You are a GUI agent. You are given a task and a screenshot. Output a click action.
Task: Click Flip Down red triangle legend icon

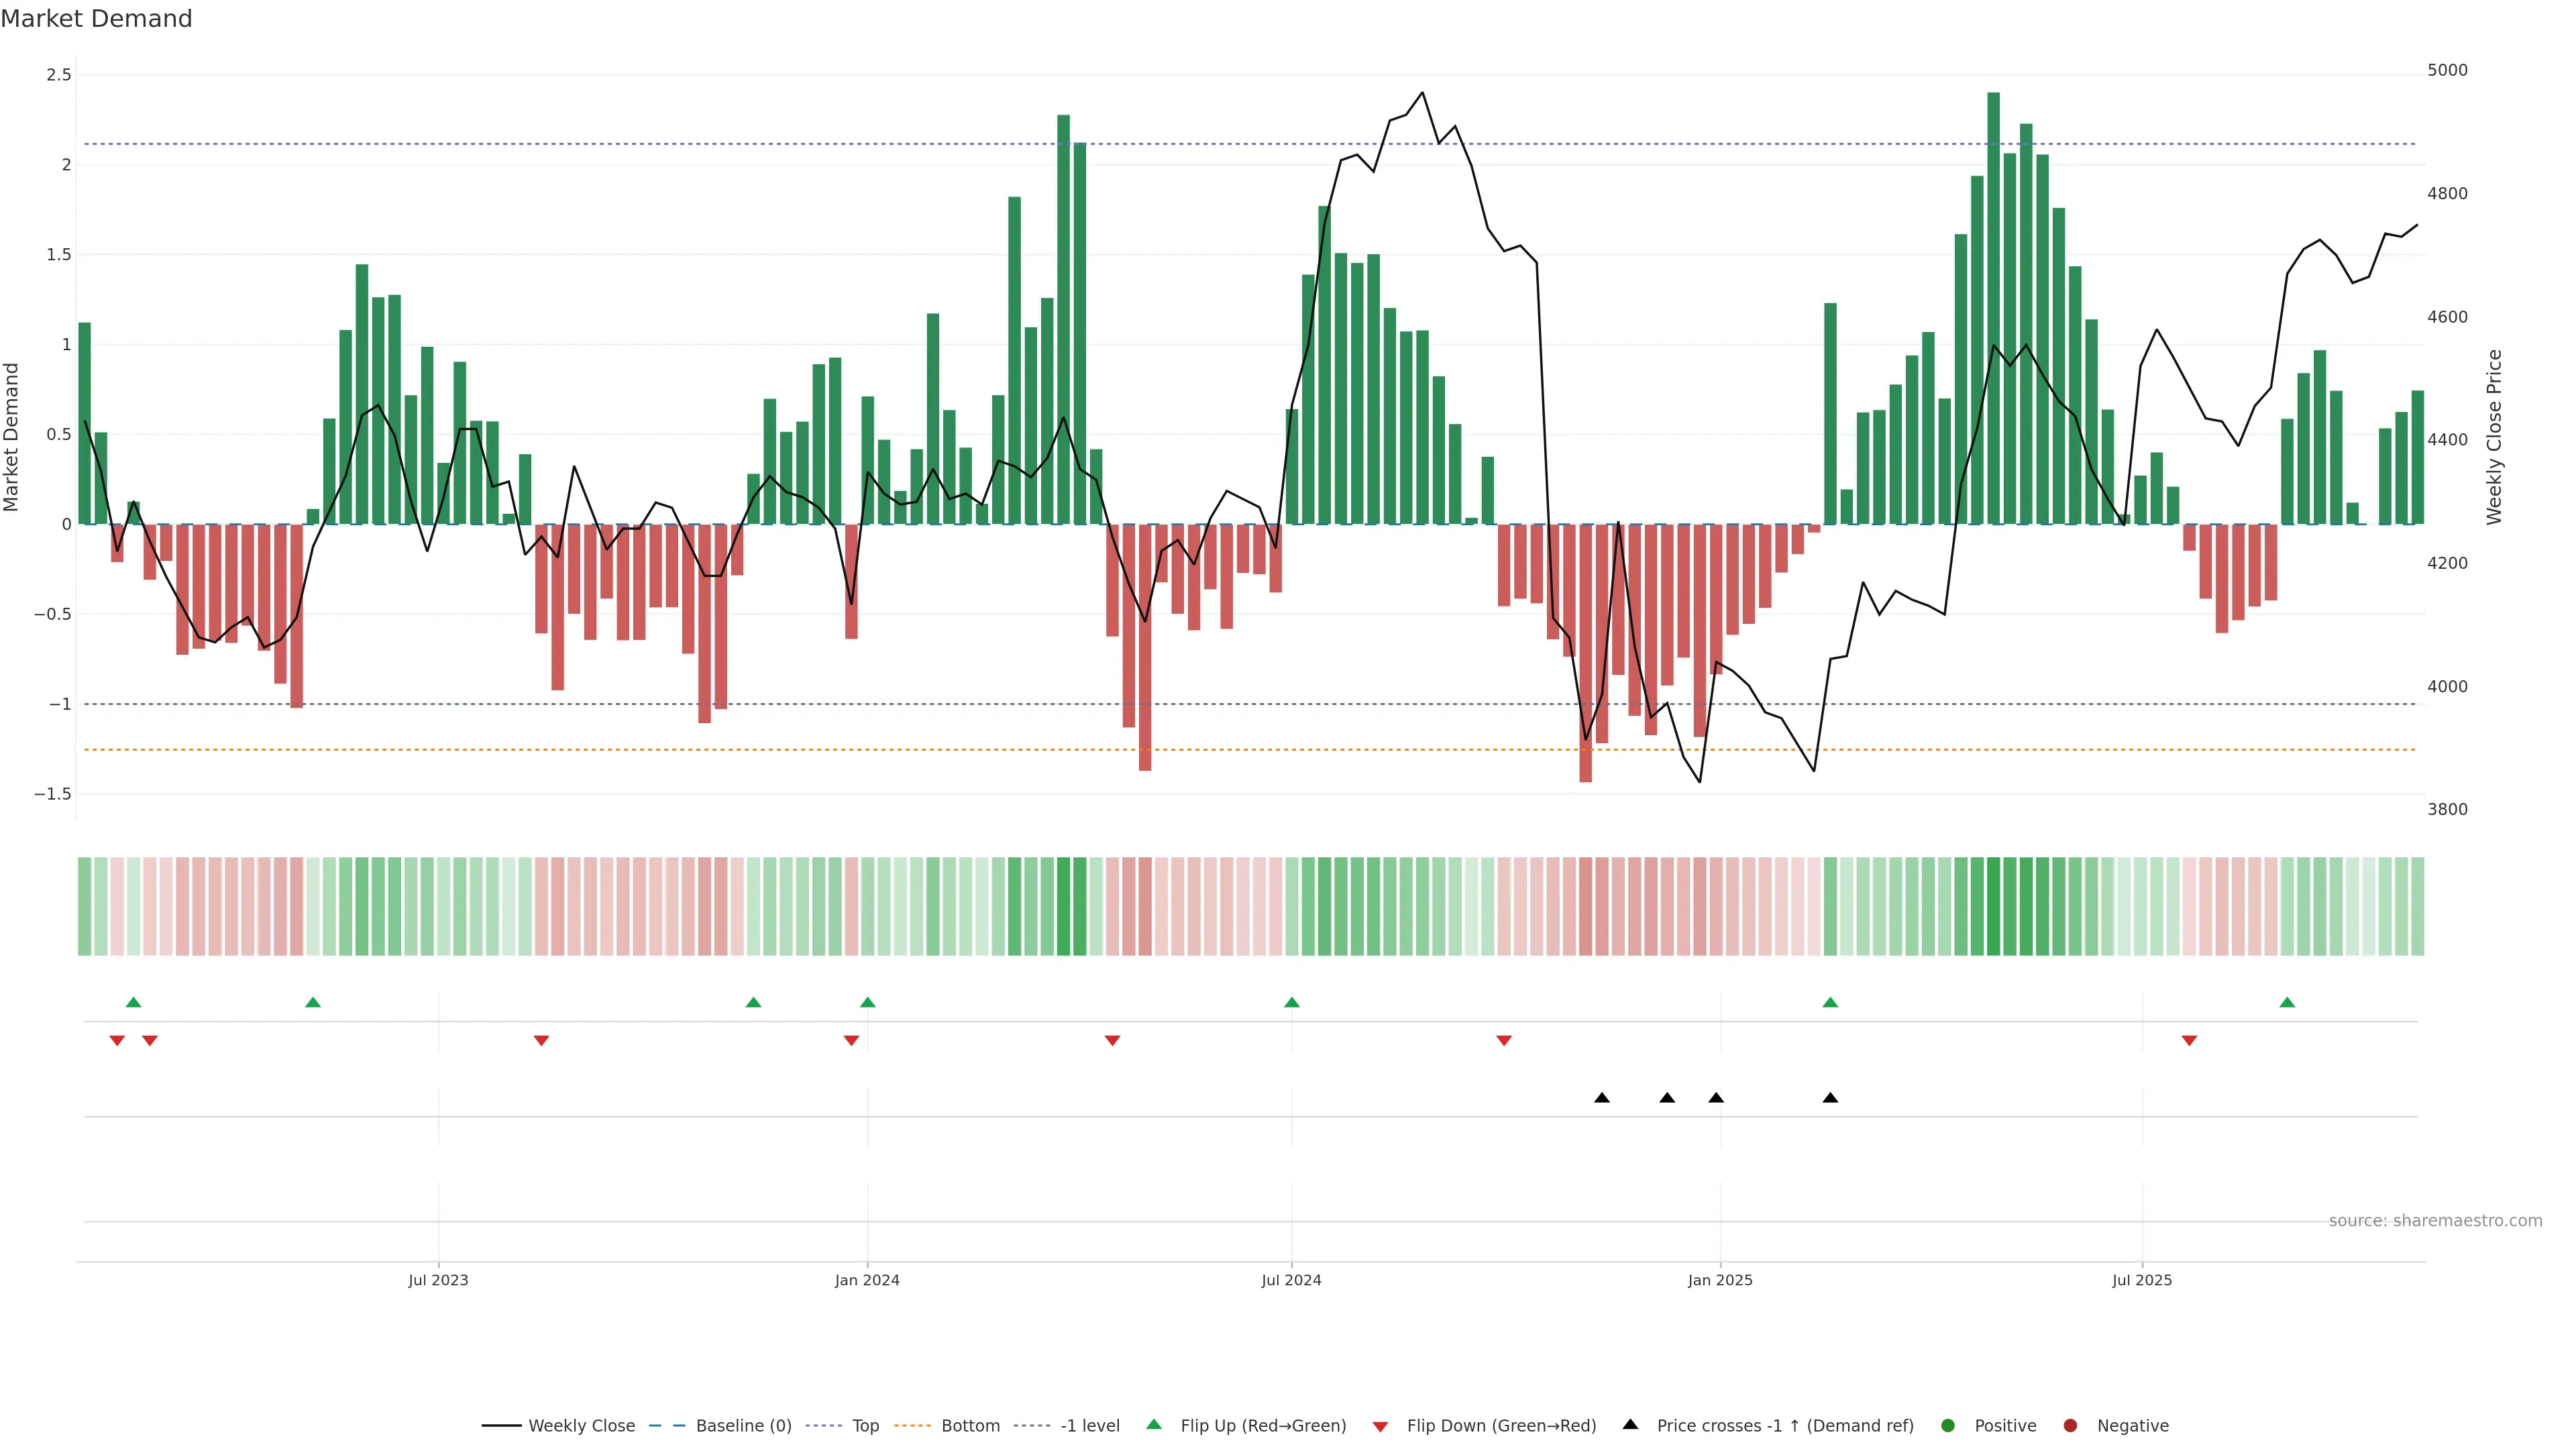[x=1380, y=1427]
